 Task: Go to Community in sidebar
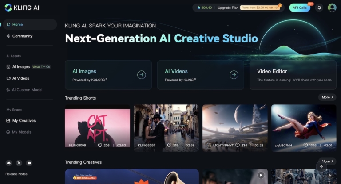(22, 36)
